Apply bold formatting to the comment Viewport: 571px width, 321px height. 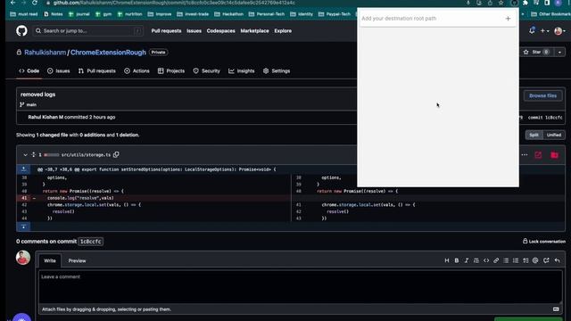(x=456, y=260)
